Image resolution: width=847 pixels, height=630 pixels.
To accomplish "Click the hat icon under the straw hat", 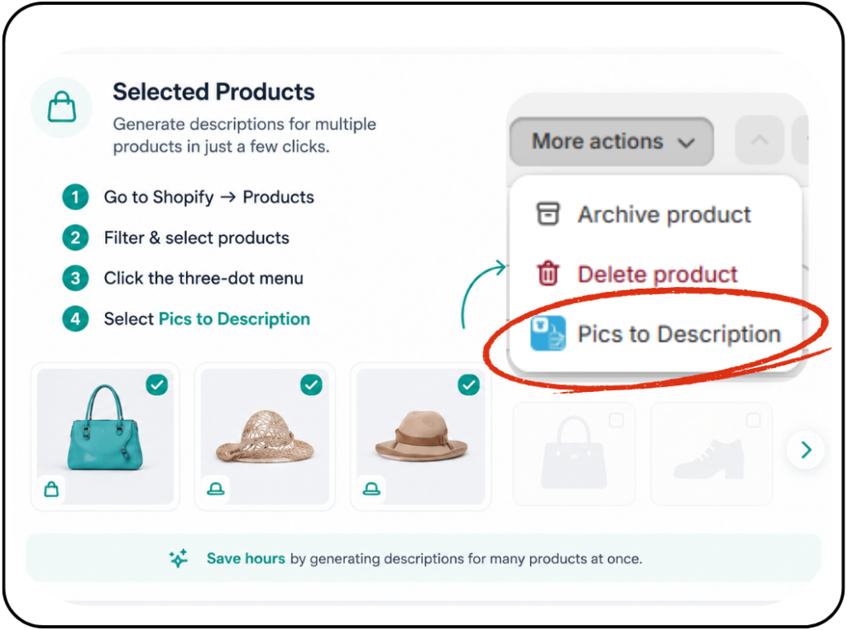I will point(216,489).
